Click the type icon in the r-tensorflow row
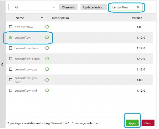Image resolution: width=159 pixels, height=129 pixels. click(x=47, y=27)
